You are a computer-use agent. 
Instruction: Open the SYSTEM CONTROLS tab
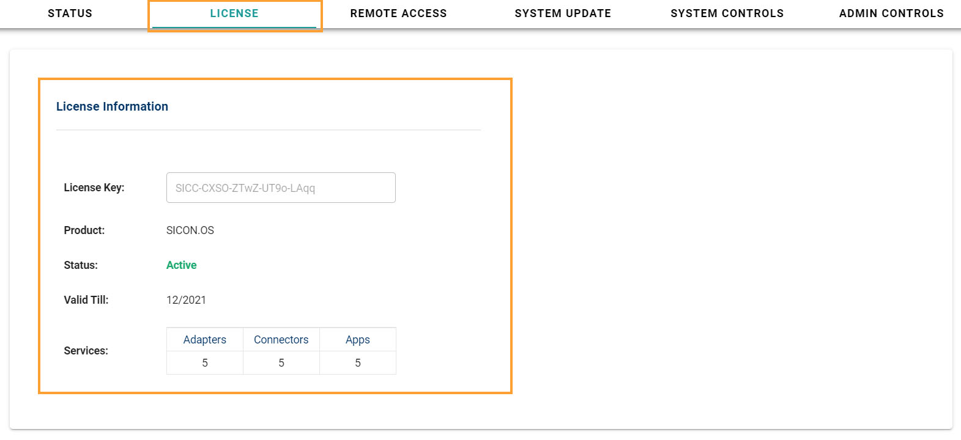(x=727, y=13)
